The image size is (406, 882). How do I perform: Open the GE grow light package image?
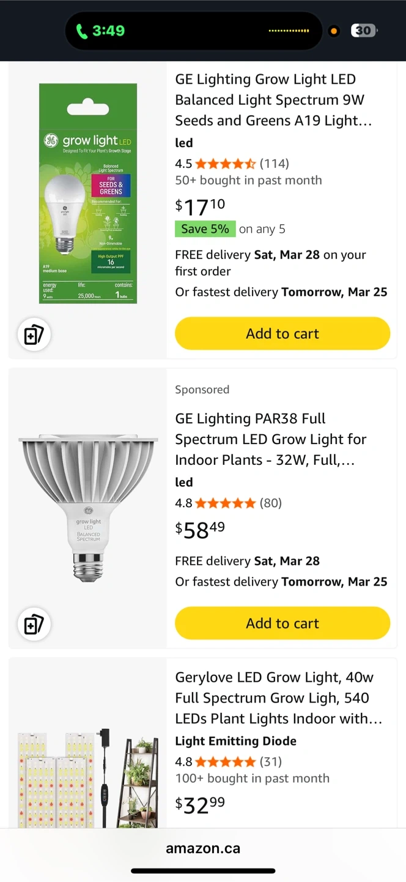pos(88,194)
